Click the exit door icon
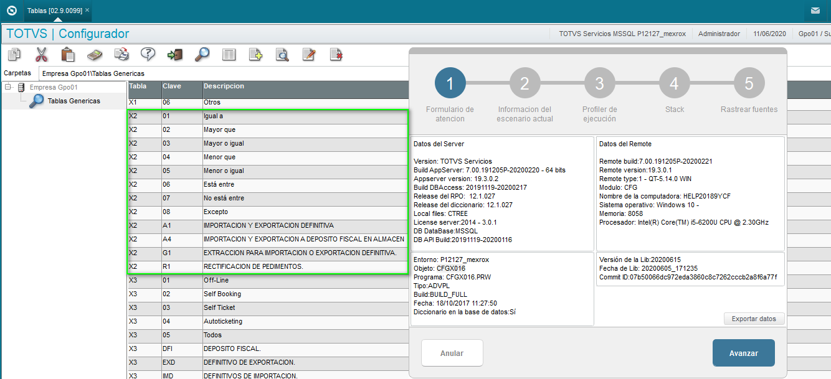The width and height of the screenshot is (831, 379). [175, 54]
